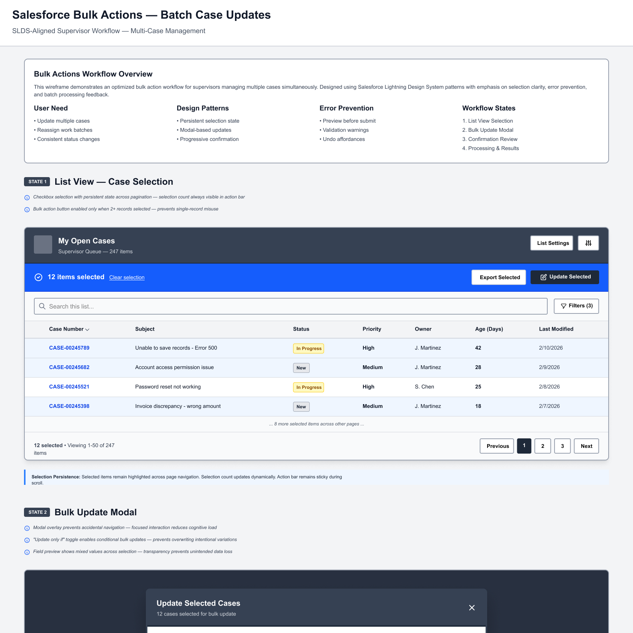Click the date 2/7/2026 cell
Screen dimensions: 633x633
pyautogui.click(x=549, y=406)
